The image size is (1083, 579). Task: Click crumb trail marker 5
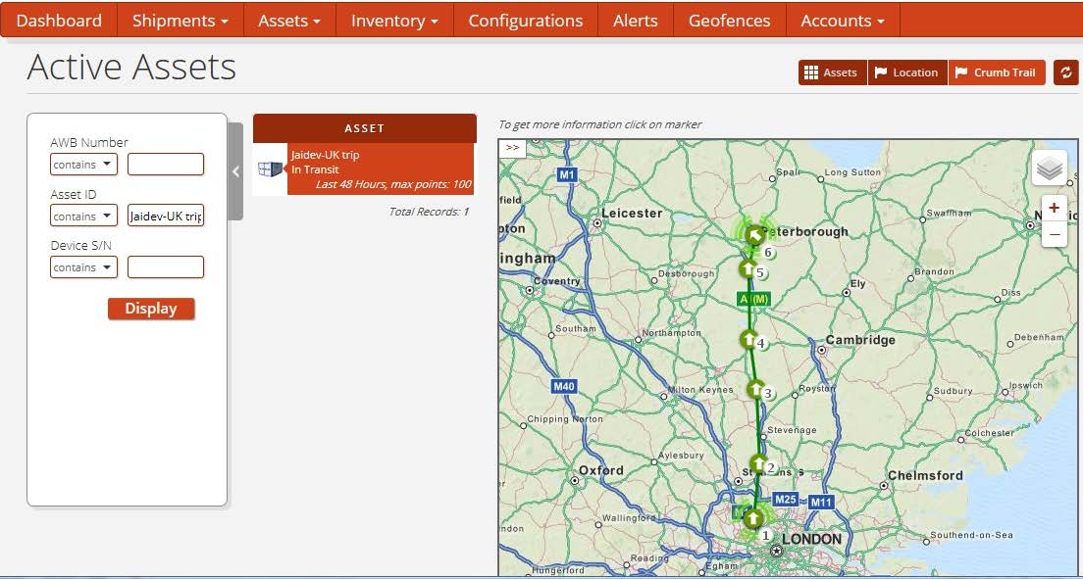click(748, 268)
